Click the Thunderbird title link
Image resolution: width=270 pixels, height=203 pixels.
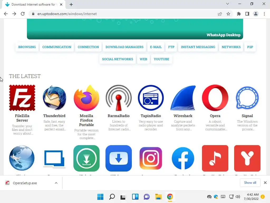click(x=54, y=116)
